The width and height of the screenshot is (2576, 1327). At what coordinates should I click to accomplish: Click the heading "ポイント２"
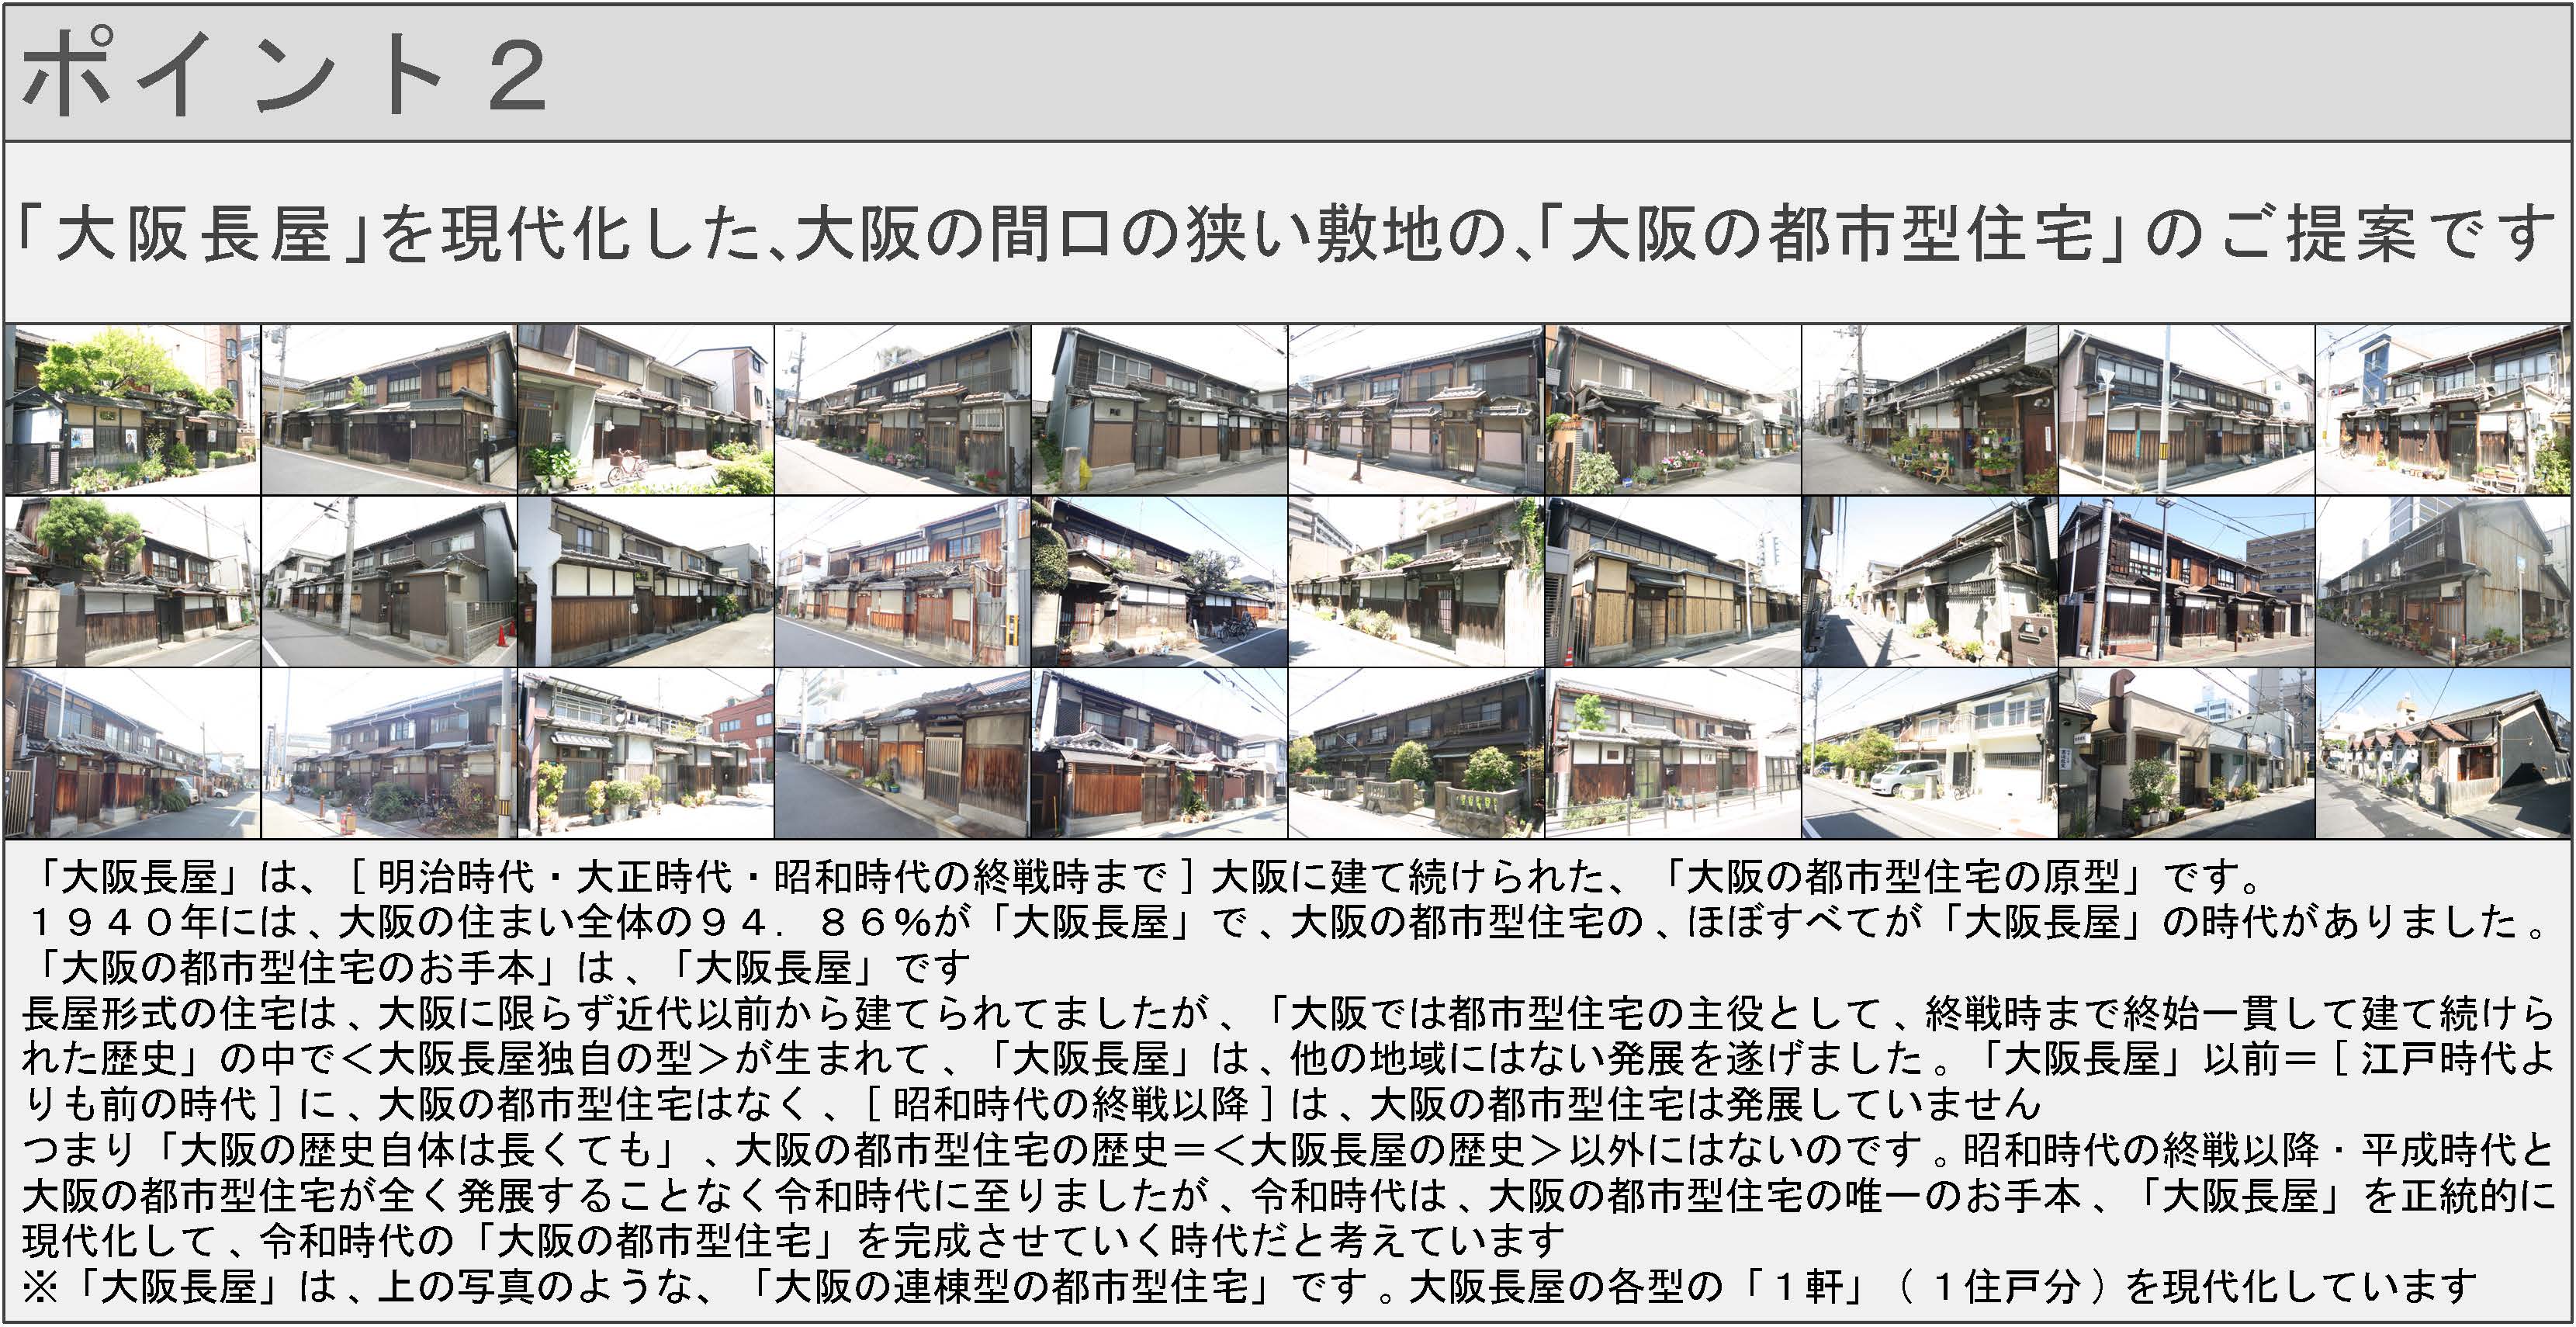click(x=285, y=73)
